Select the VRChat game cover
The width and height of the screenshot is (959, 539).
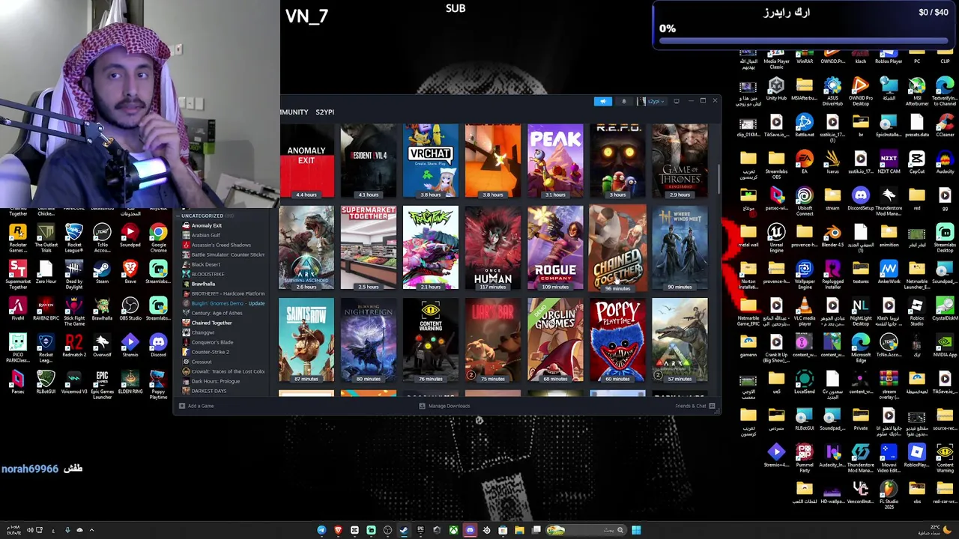click(430, 161)
